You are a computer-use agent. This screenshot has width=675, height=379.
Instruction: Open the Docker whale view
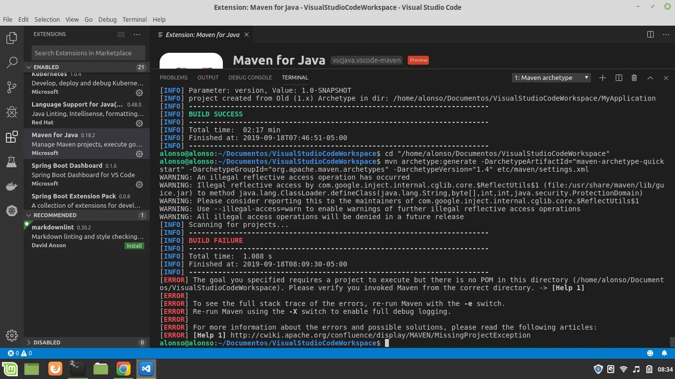coord(11,187)
